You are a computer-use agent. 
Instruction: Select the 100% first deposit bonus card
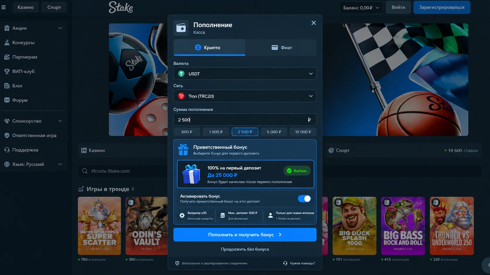pos(246,174)
